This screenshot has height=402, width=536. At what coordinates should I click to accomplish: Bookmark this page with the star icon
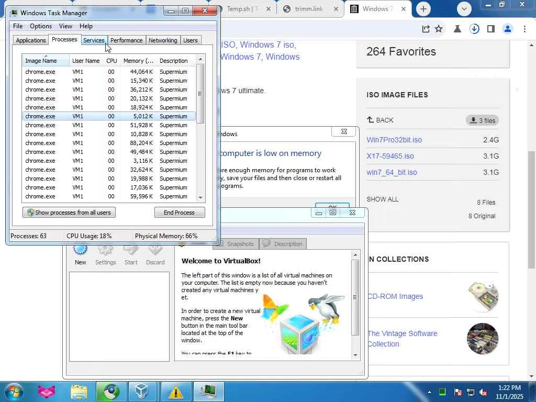pyautogui.click(x=439, y=29)
